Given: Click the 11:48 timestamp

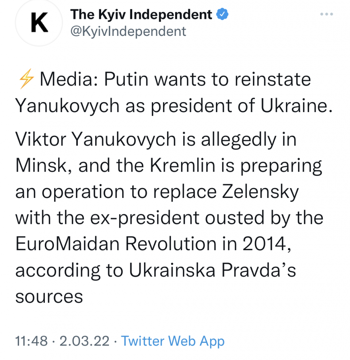Looking at the screenshot, I should pyautogui.click(x=31, y=341).
